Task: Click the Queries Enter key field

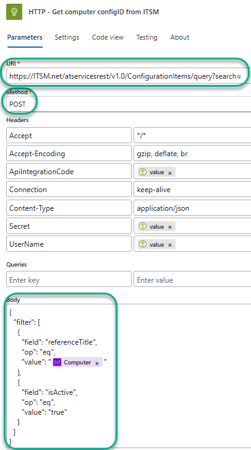Action: (69, 280)
